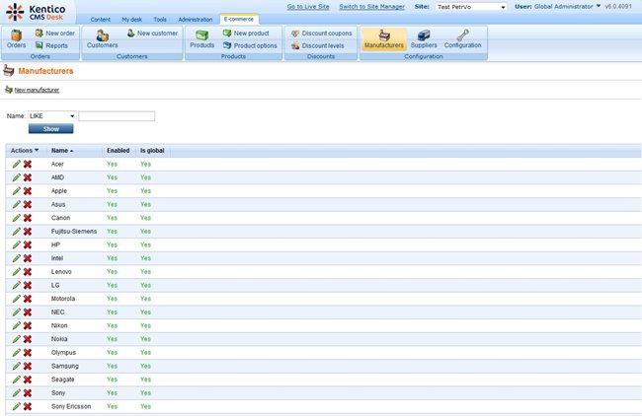Image resolution: width=642 pixels, height=416 pixels.
Task: Edit the Lenovo manufacturer
Action: coord(17,272)
